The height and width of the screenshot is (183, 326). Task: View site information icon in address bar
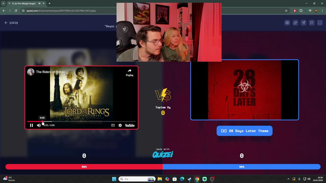[x=23, y=11]
